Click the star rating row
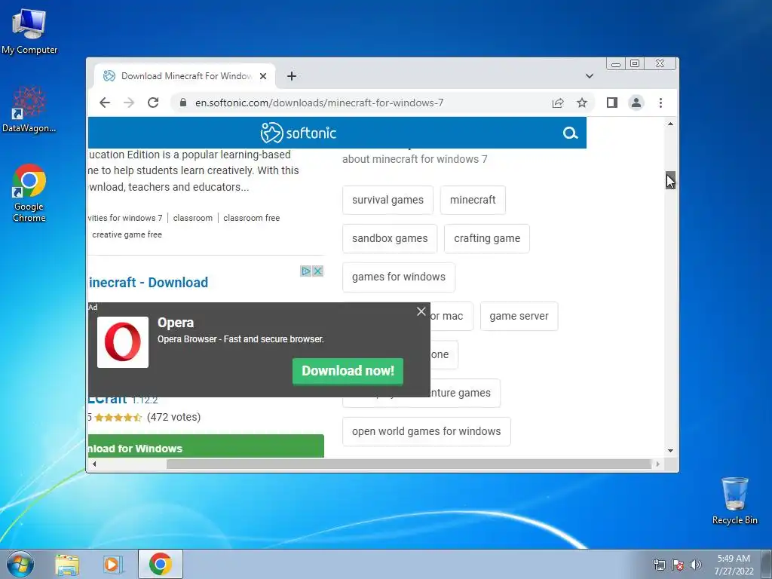The image size is (772, 579). point(118,418)
